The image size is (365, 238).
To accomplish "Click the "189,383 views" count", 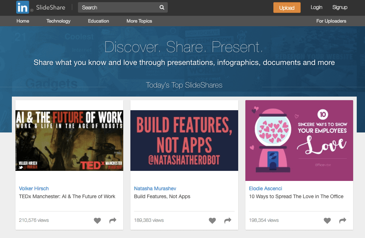I will (x=149, y=220).
